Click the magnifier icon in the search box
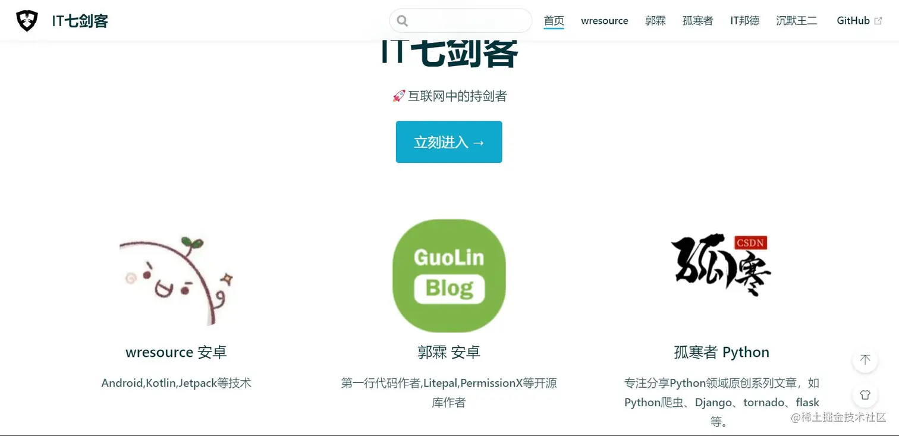Screen dimensions: 899x436 click(x=403, y=21)
